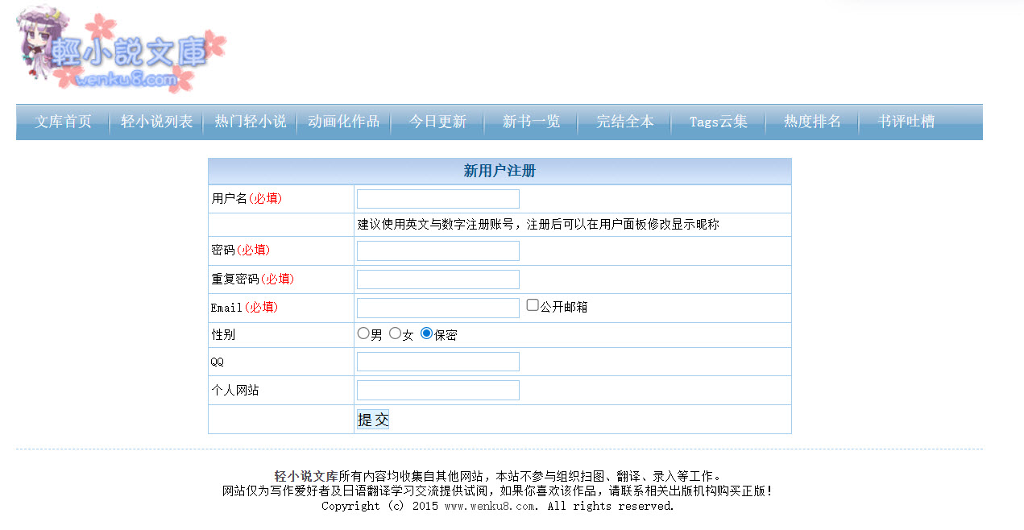Screen dimensions: 1024x530
Task: Click the bold 轻小说文库 footer text
Action: 305,476
